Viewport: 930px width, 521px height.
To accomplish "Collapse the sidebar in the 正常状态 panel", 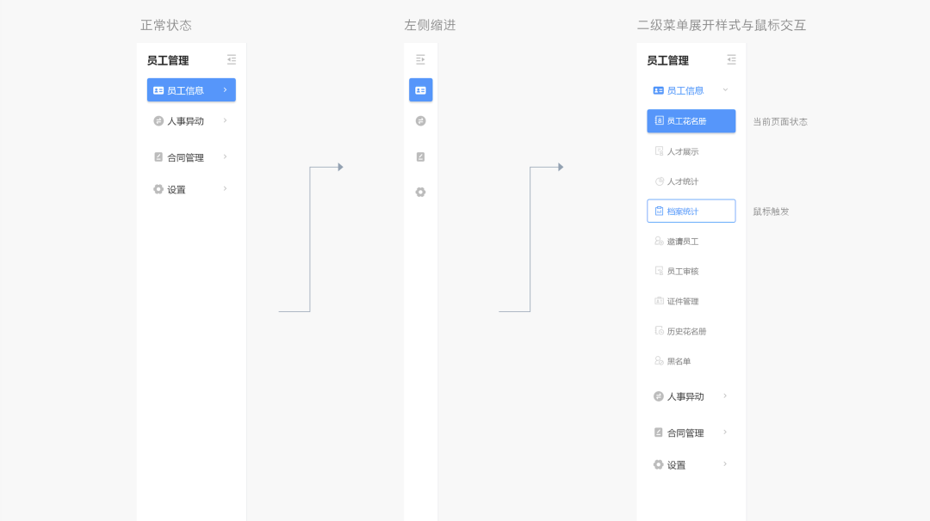I will [x=231, y=59].
